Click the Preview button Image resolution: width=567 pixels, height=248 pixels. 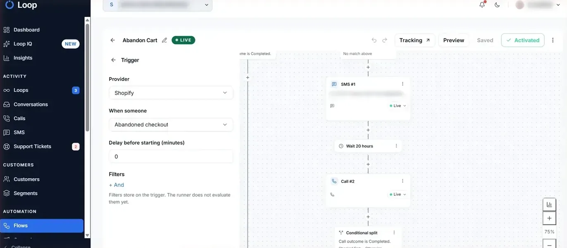tap(453, 40)
